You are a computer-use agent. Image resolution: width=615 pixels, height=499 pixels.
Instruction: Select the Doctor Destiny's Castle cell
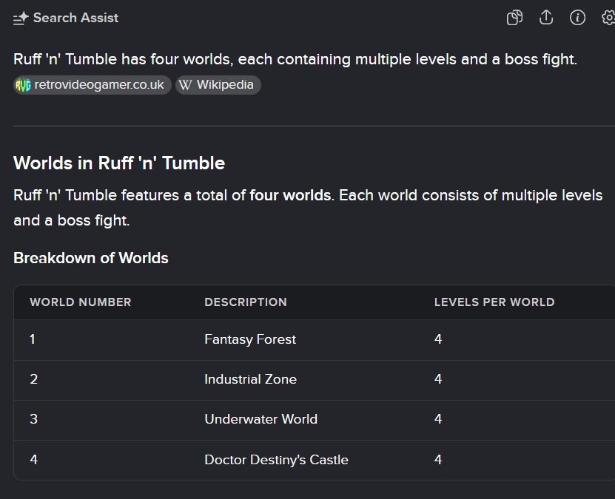coord(276,460)
